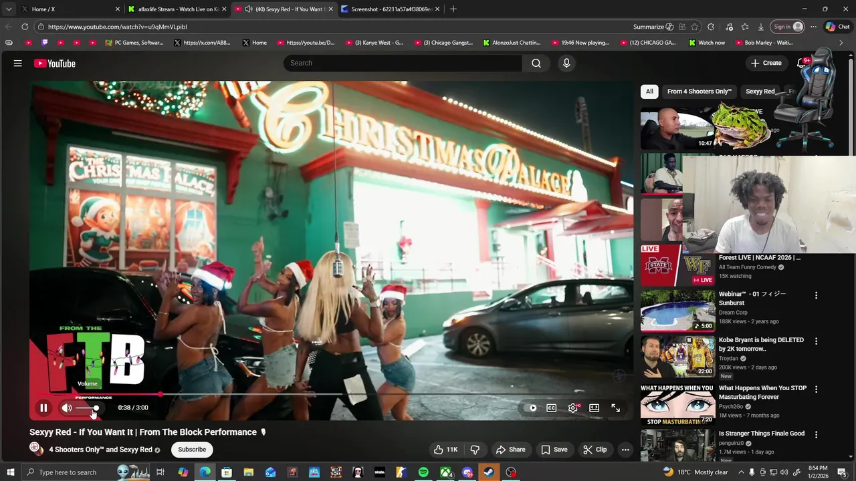Subscribe to the 4 Shooters Only channel
Viewport: 856px width, 481px height.
pyautogui.click(x=192, y=450)
